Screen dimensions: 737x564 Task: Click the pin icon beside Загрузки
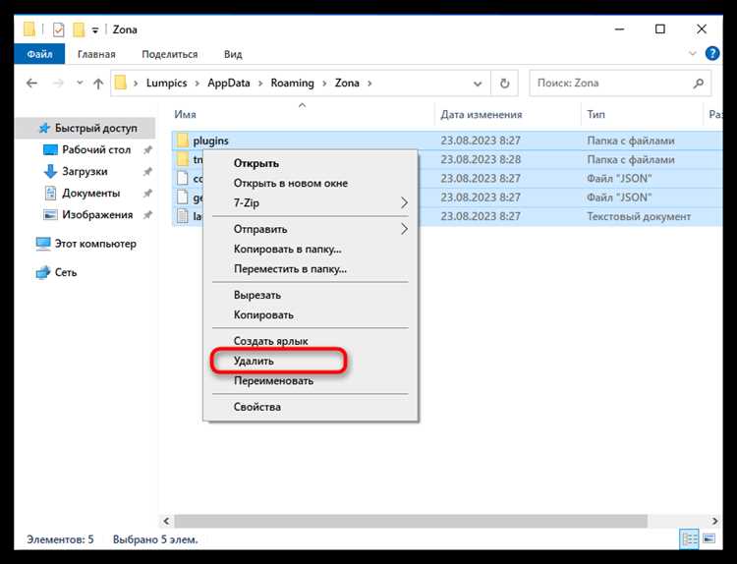147,172
